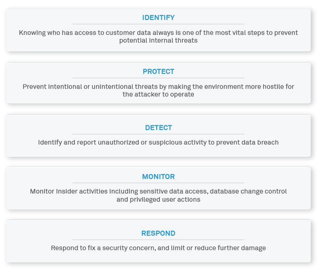Click the IDENTIFY heading
Screen dimensions: 317x271
click(158, 18)
